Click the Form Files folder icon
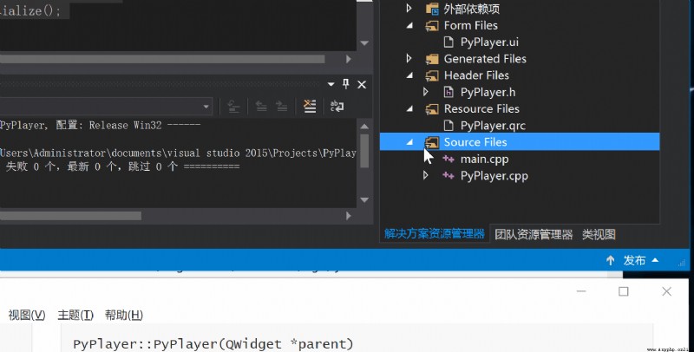694x352 pixels. point(432,26)
